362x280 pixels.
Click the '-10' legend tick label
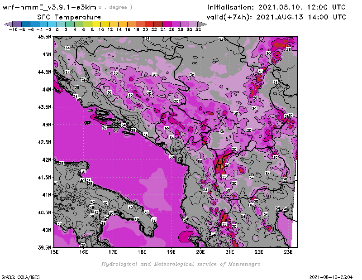tap(13, 29)
